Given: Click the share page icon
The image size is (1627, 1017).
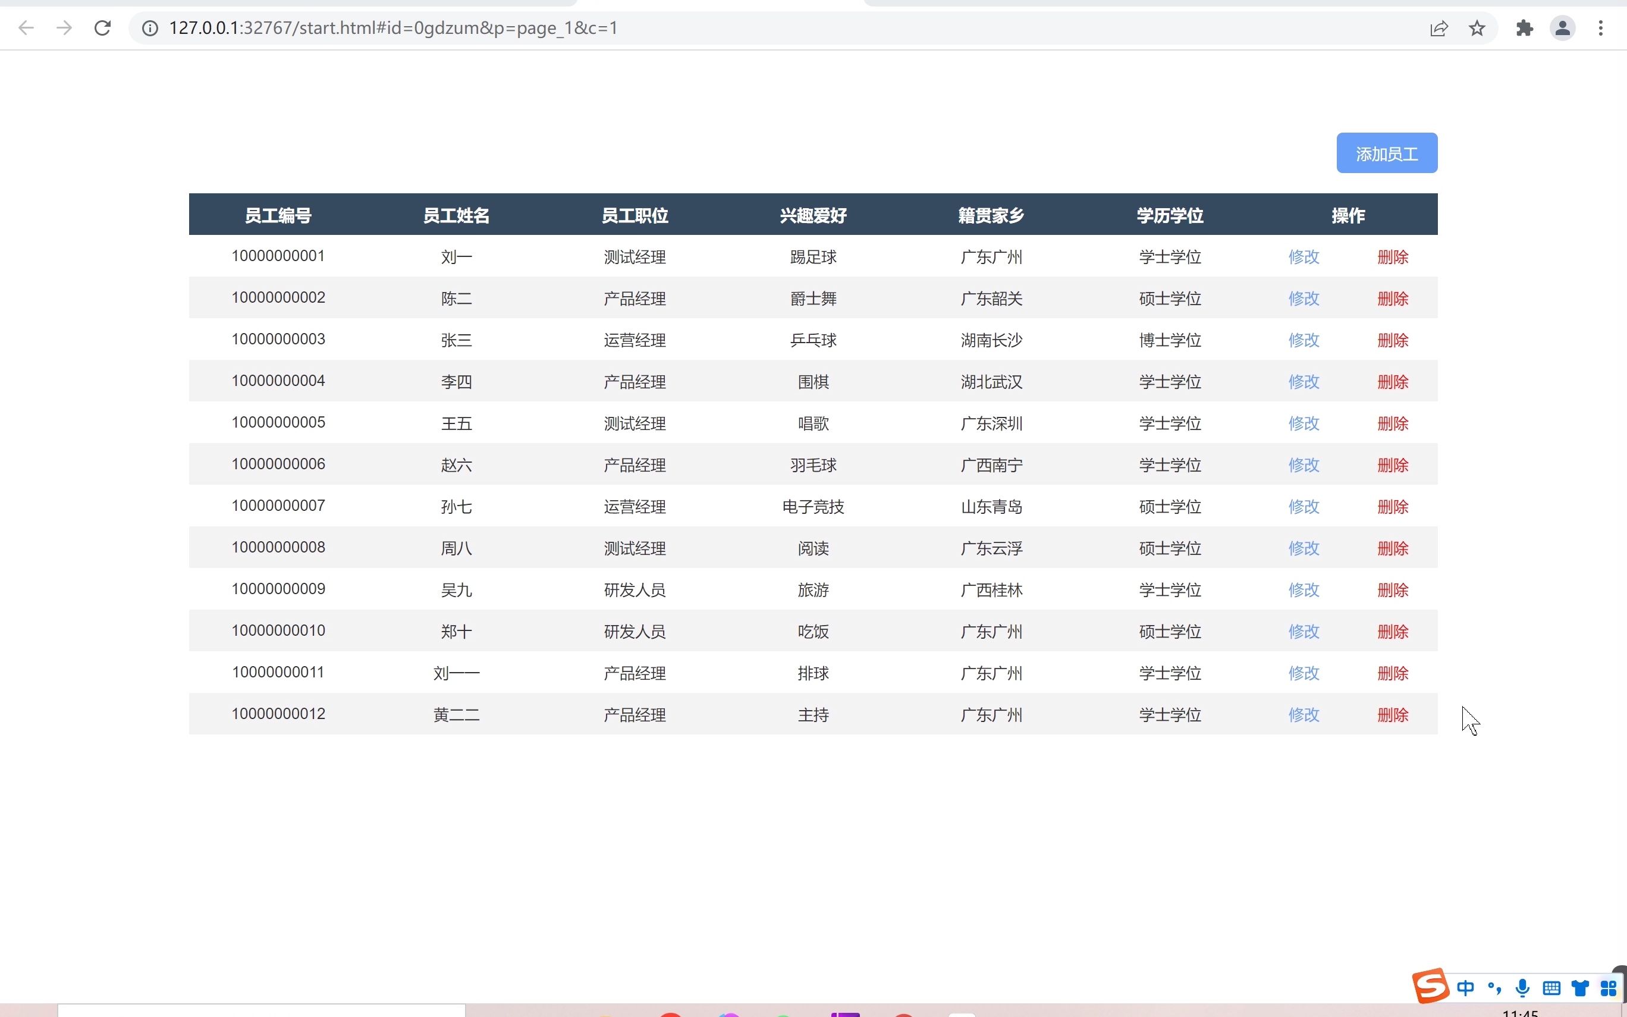Looking at the screenshot, I should tap(1438, 29).
